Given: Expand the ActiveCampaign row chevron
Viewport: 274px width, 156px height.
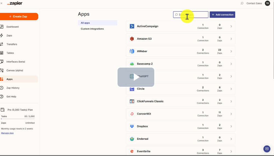Looking at the screenshot, I should point(231,26).
